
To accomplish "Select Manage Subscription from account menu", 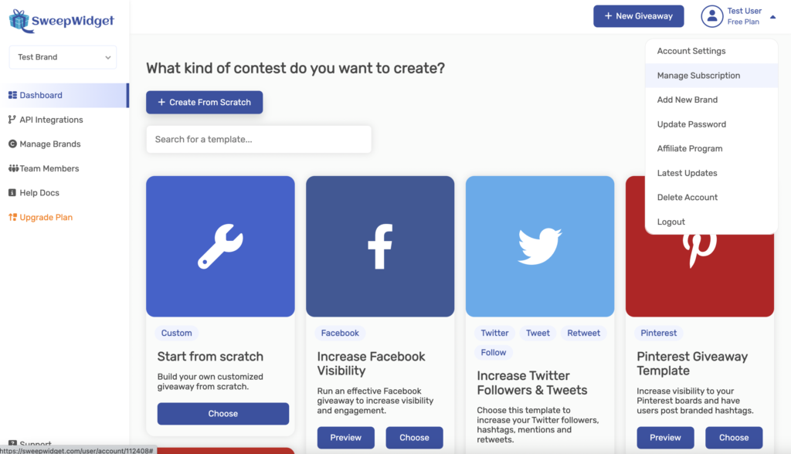I will tap(698, 76).
